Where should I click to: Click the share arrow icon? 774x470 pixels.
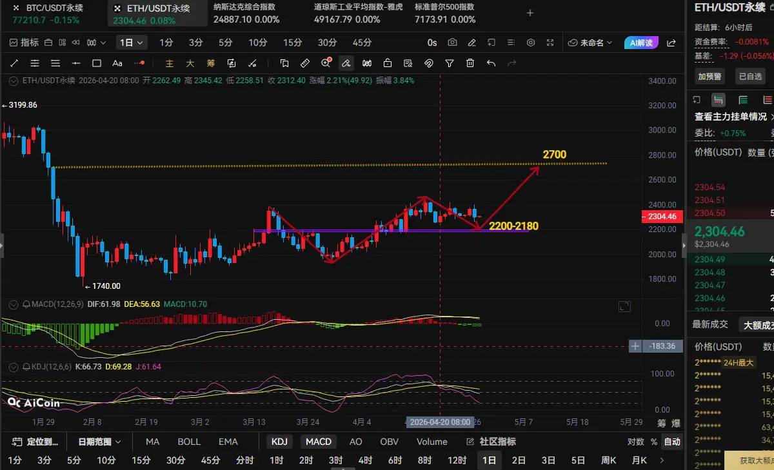[671, 43]
